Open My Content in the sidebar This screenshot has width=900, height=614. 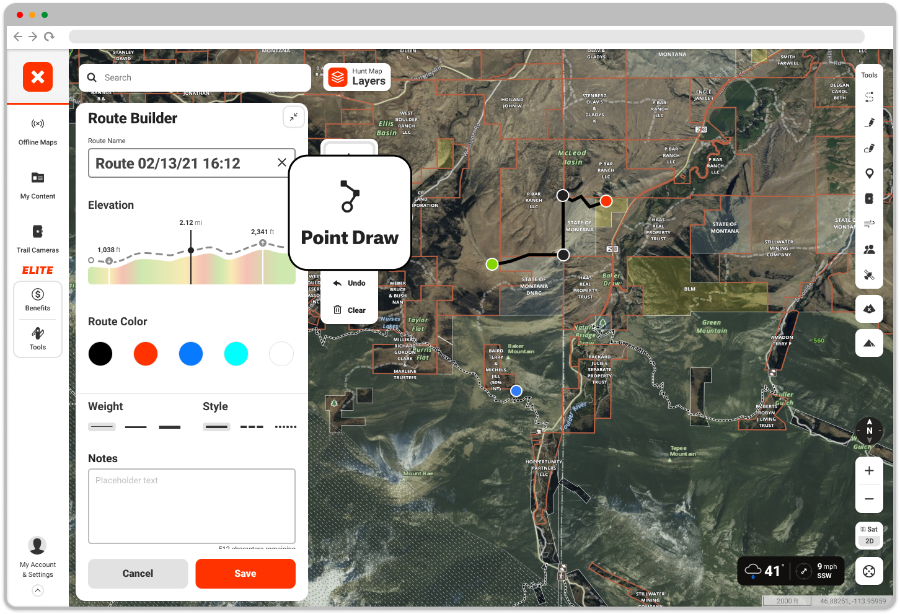(38, 186)
